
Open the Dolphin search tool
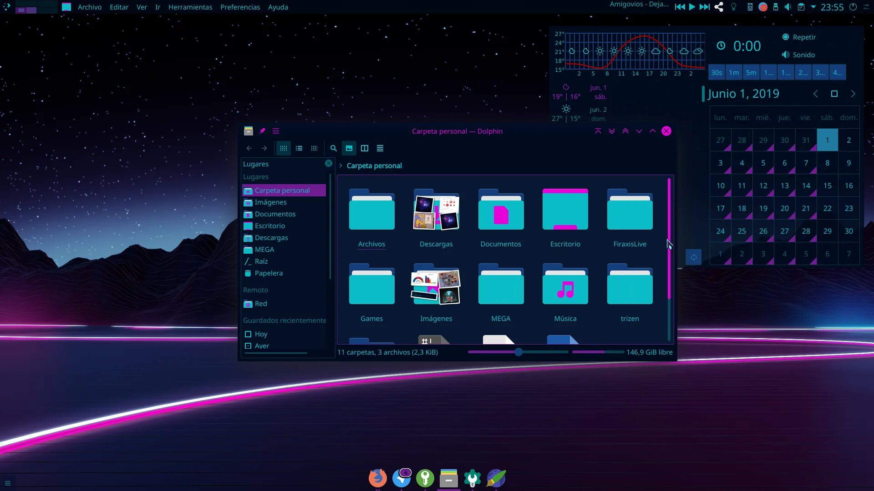click(x=333, y=148)
